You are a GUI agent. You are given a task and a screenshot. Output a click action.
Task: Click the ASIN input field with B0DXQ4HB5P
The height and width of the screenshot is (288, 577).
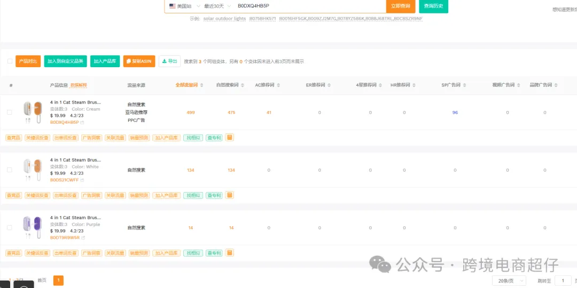pyautogui.click(x=309, y=6)
